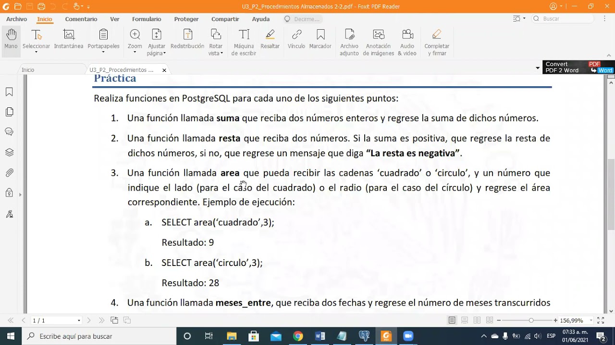Toggle continuous facing view in status bar
615x345 pixels.
click(x=490, y=320)
